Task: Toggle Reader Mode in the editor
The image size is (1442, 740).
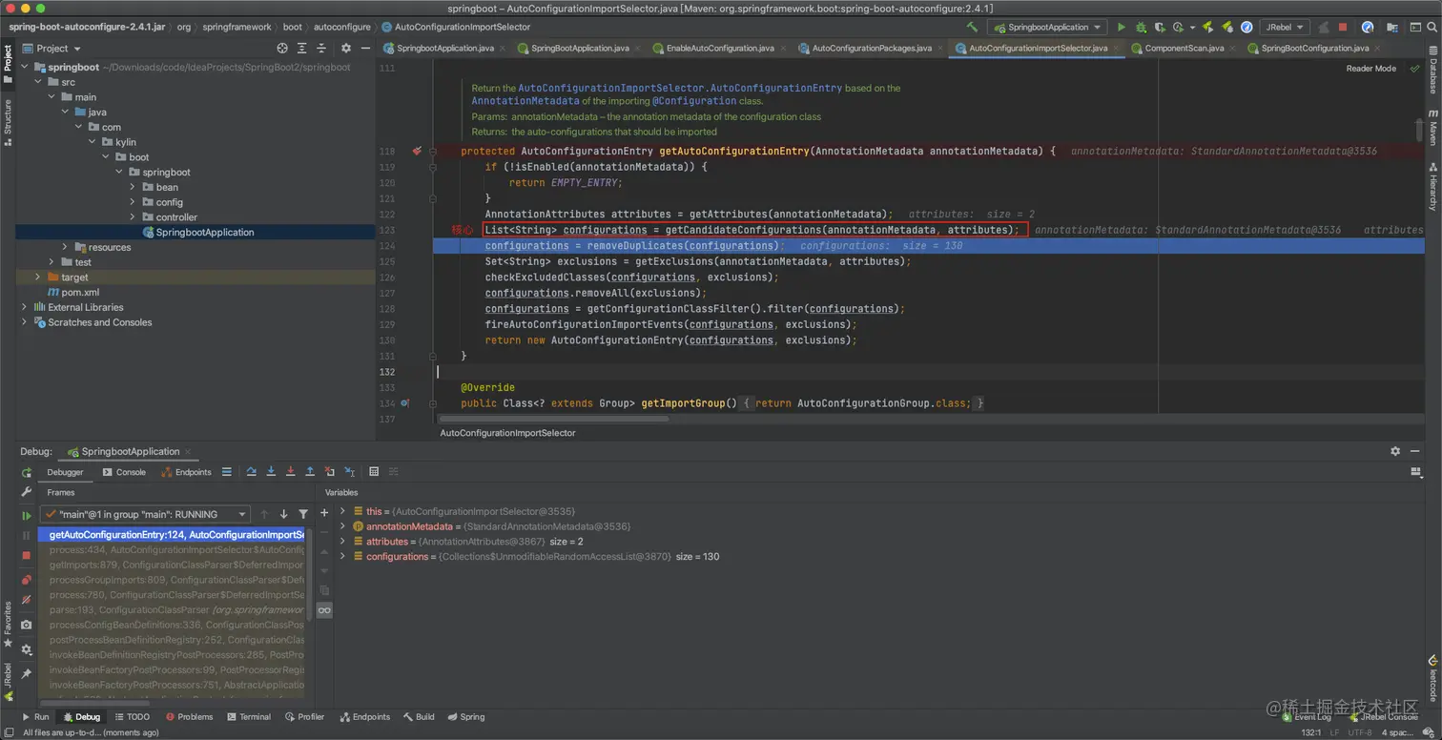Action: point(1370,69)
